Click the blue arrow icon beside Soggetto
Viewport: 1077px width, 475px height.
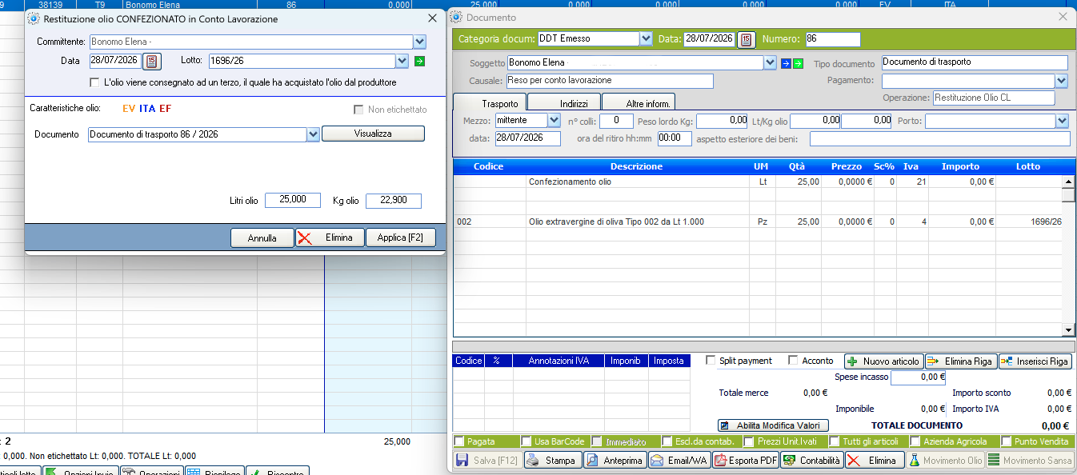click(786, 63)
